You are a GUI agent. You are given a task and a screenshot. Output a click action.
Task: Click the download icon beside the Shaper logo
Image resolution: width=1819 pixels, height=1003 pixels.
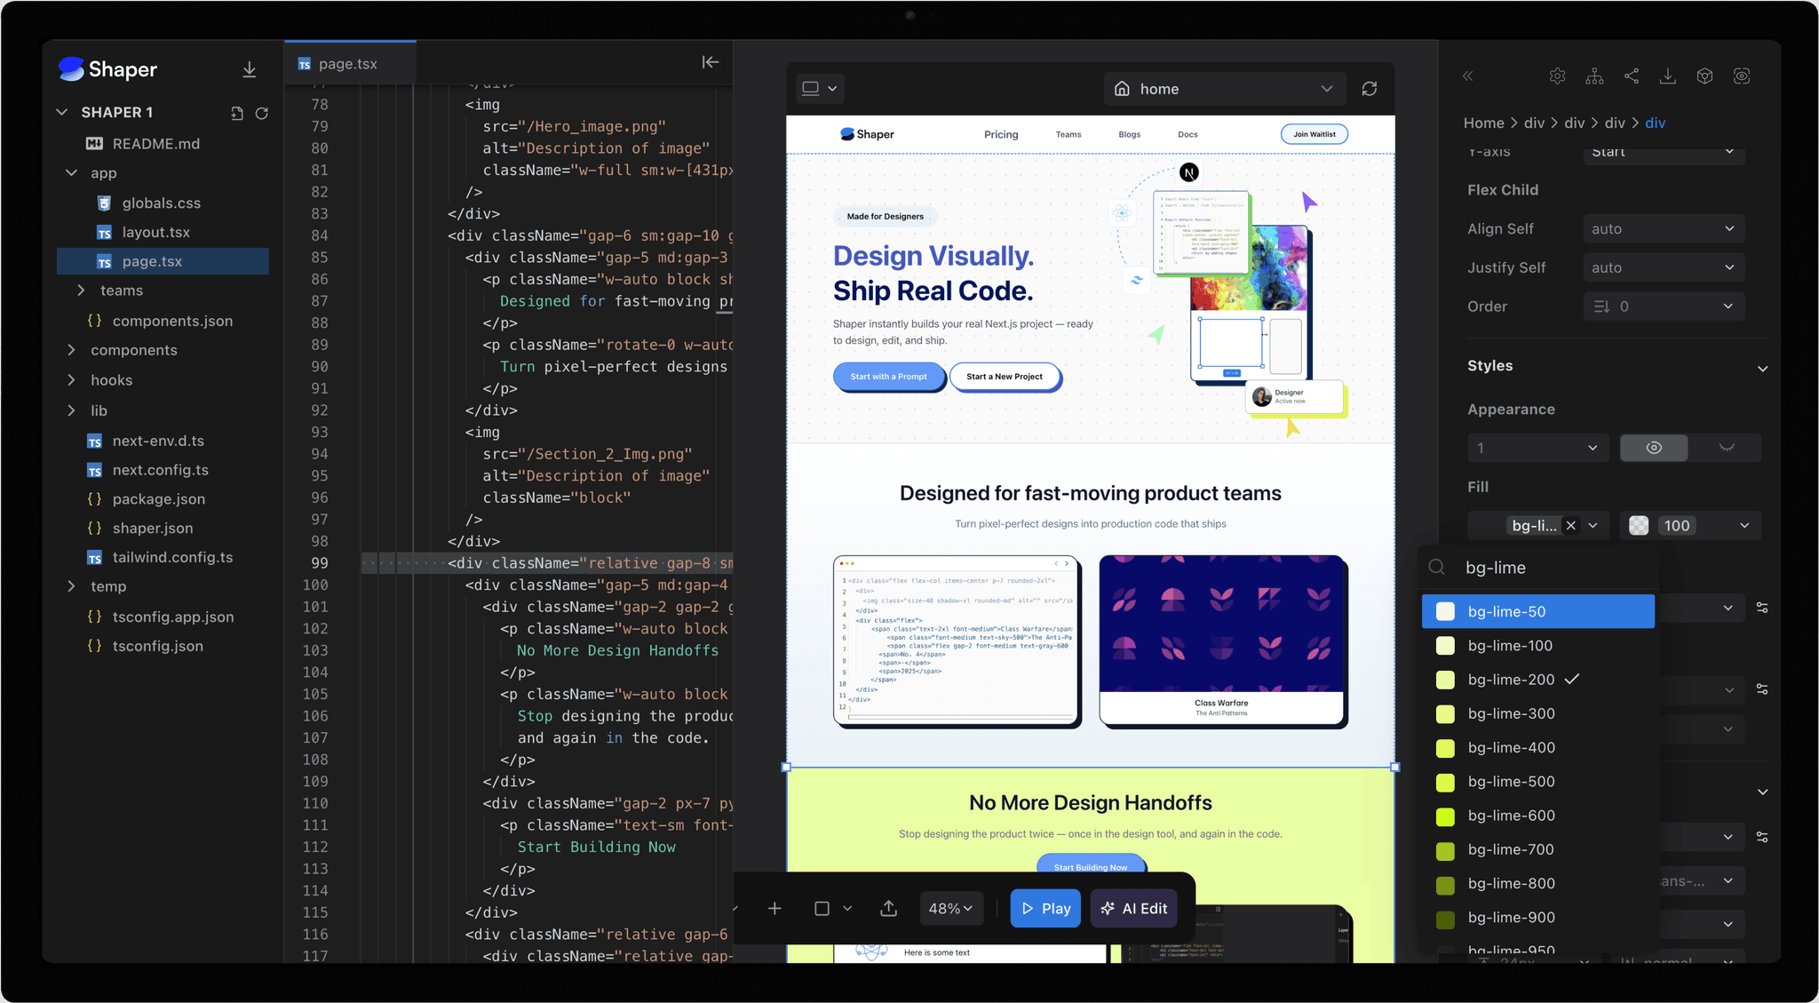(x=250, y=69)
